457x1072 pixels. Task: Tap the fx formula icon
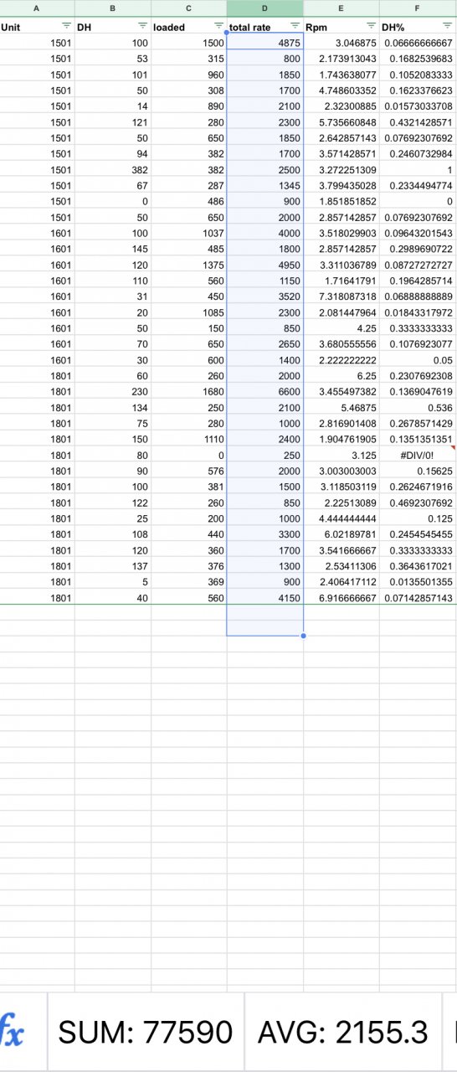(x=12, y=1032)
